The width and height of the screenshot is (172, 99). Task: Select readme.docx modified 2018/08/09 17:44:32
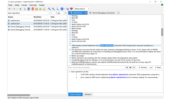(37, 23)
